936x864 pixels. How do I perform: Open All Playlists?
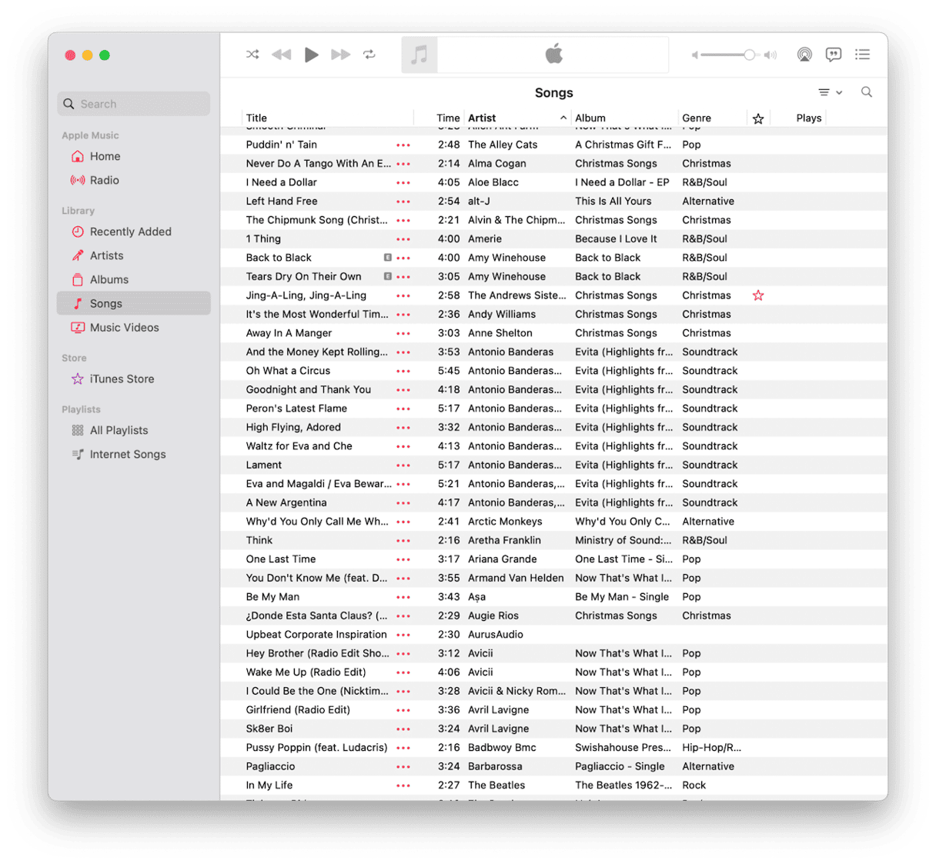(x=118, y=430)
